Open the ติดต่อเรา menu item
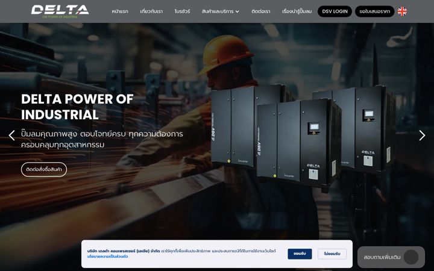This screenshot has height=271, width=434. [x=261, y=11]
